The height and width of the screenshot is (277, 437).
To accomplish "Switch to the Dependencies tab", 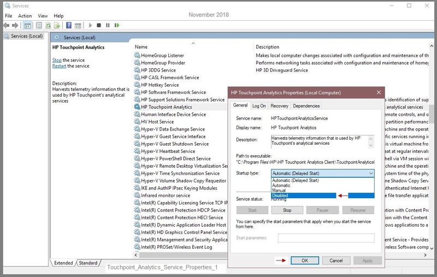I will [306, 106].
